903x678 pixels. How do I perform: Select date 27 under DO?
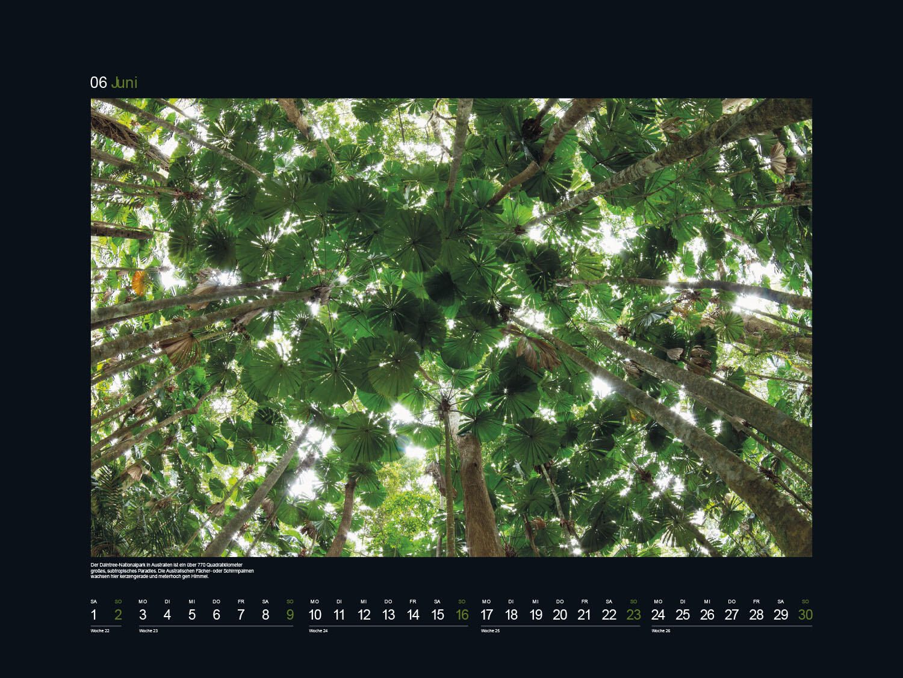coord(731,615)
